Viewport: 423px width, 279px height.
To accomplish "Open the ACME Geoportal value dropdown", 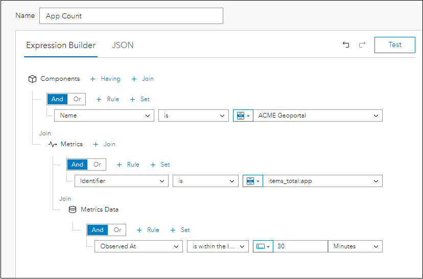I will coord(318,115).
